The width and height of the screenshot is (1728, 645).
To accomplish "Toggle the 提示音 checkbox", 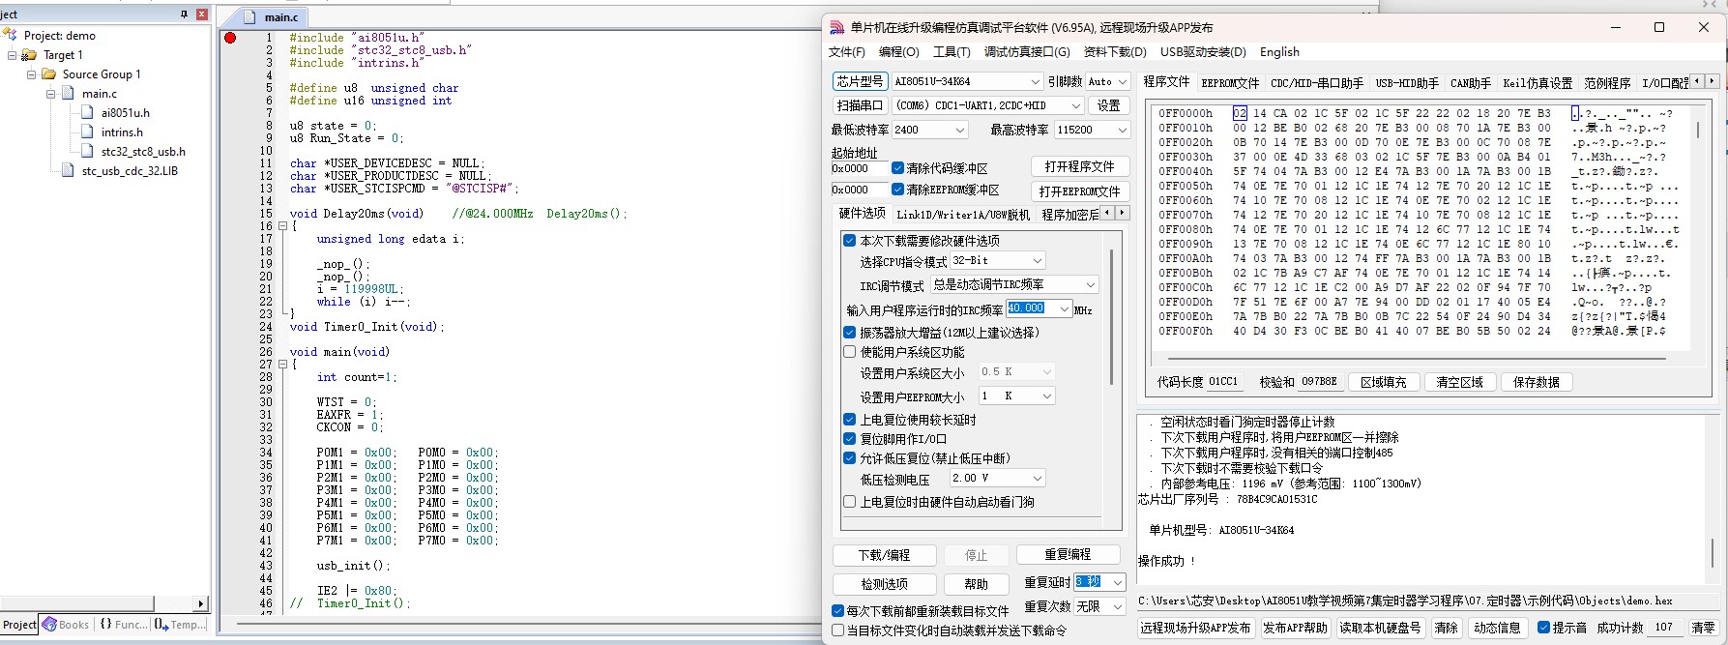I will [1543, 628].
